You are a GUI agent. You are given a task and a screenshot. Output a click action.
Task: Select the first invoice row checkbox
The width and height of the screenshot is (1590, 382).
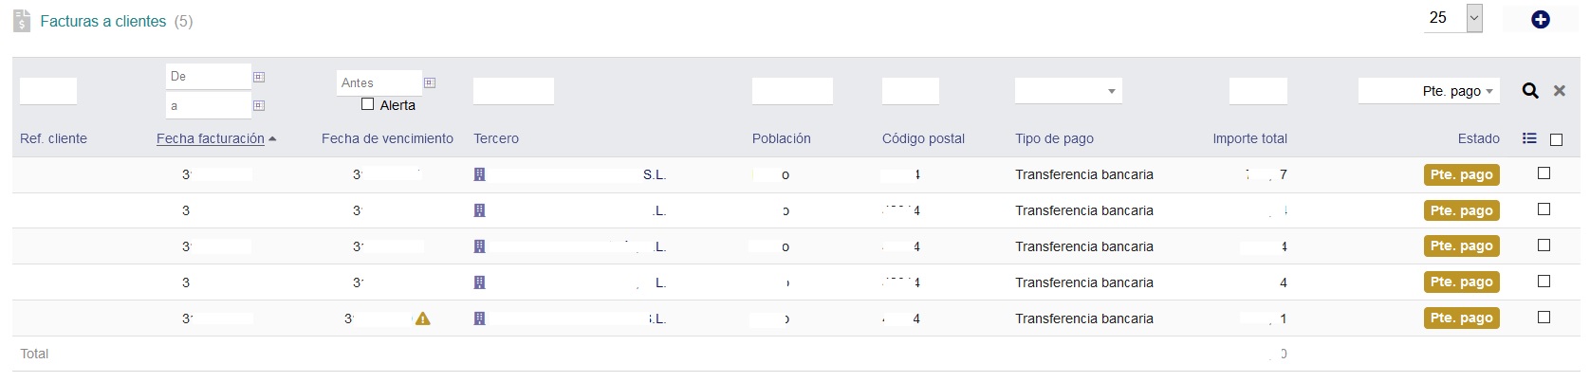coord(1544,173)
